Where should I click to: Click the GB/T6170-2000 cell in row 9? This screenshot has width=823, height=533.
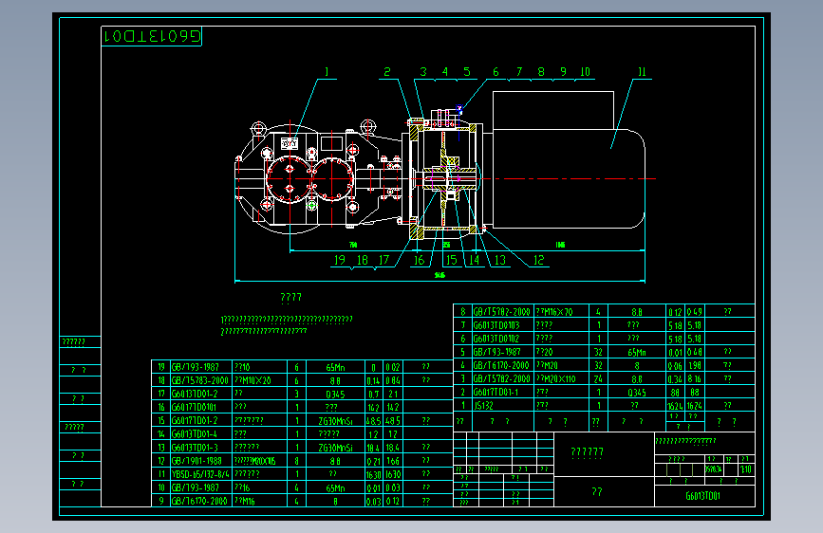click(x=199, y=501)
